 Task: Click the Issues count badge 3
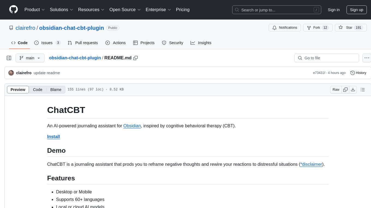58,43
